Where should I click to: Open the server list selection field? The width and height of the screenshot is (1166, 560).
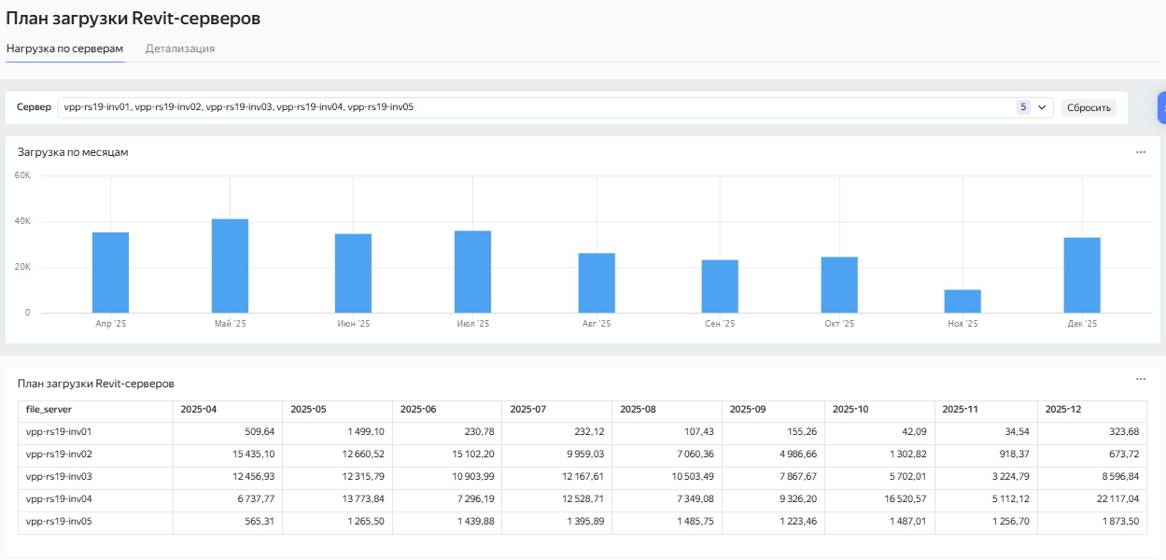(532, 107)
